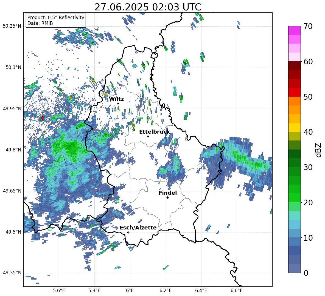Viewport: 325px width, 296px height.
Task: Click the dBZ colorbar label
Action: [x=319, y=150]
